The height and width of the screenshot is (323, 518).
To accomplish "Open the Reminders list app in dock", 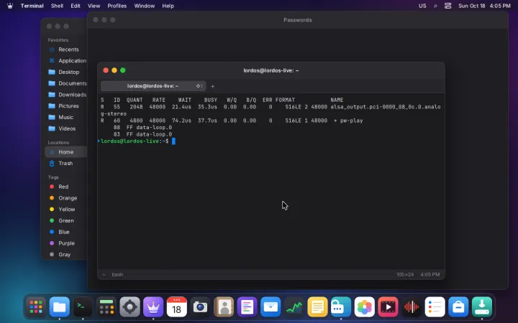I will (435, 307).
